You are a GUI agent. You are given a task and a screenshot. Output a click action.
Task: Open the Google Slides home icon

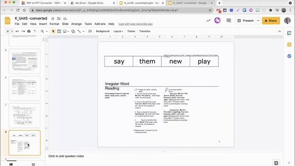point(7,21)
